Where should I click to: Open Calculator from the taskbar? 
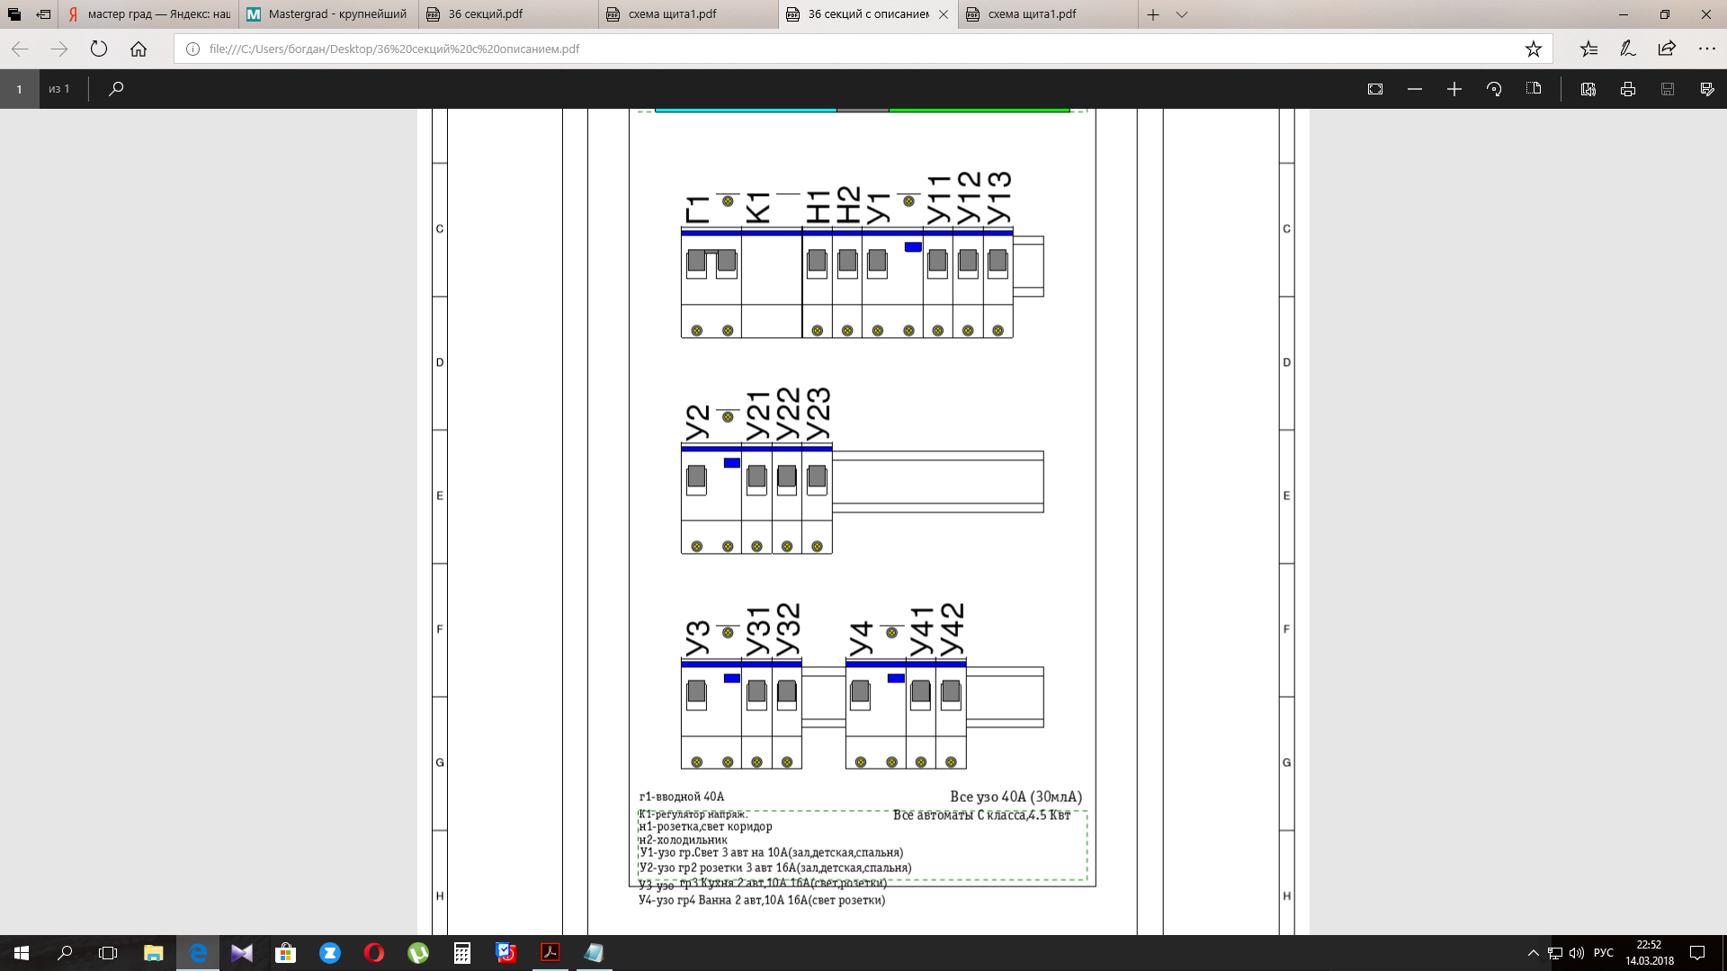462,953
